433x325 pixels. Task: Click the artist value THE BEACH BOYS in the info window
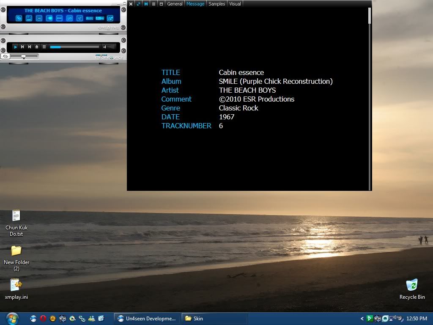tap(247, 90)
